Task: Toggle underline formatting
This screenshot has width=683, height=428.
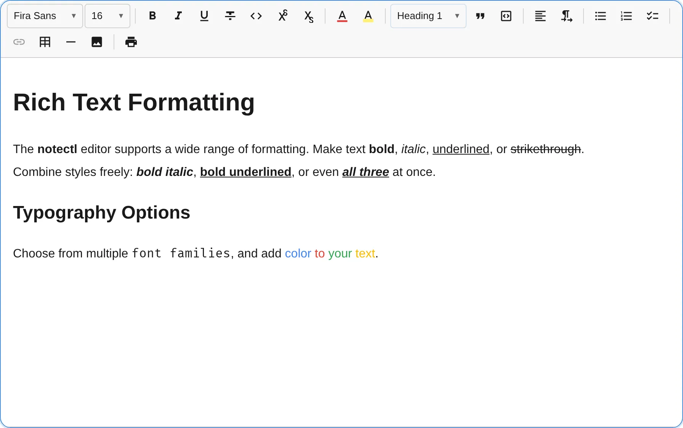Action: (204, 16)
